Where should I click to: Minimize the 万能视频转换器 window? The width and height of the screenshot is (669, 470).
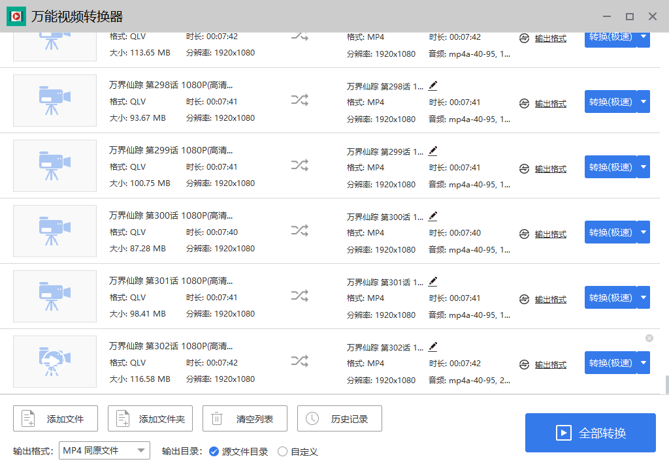click(x=607, y=16)
